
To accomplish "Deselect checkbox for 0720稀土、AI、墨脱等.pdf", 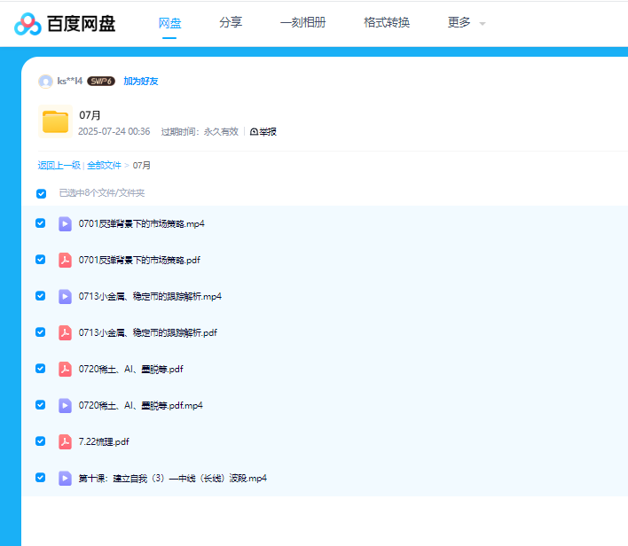I will (41, 369).
